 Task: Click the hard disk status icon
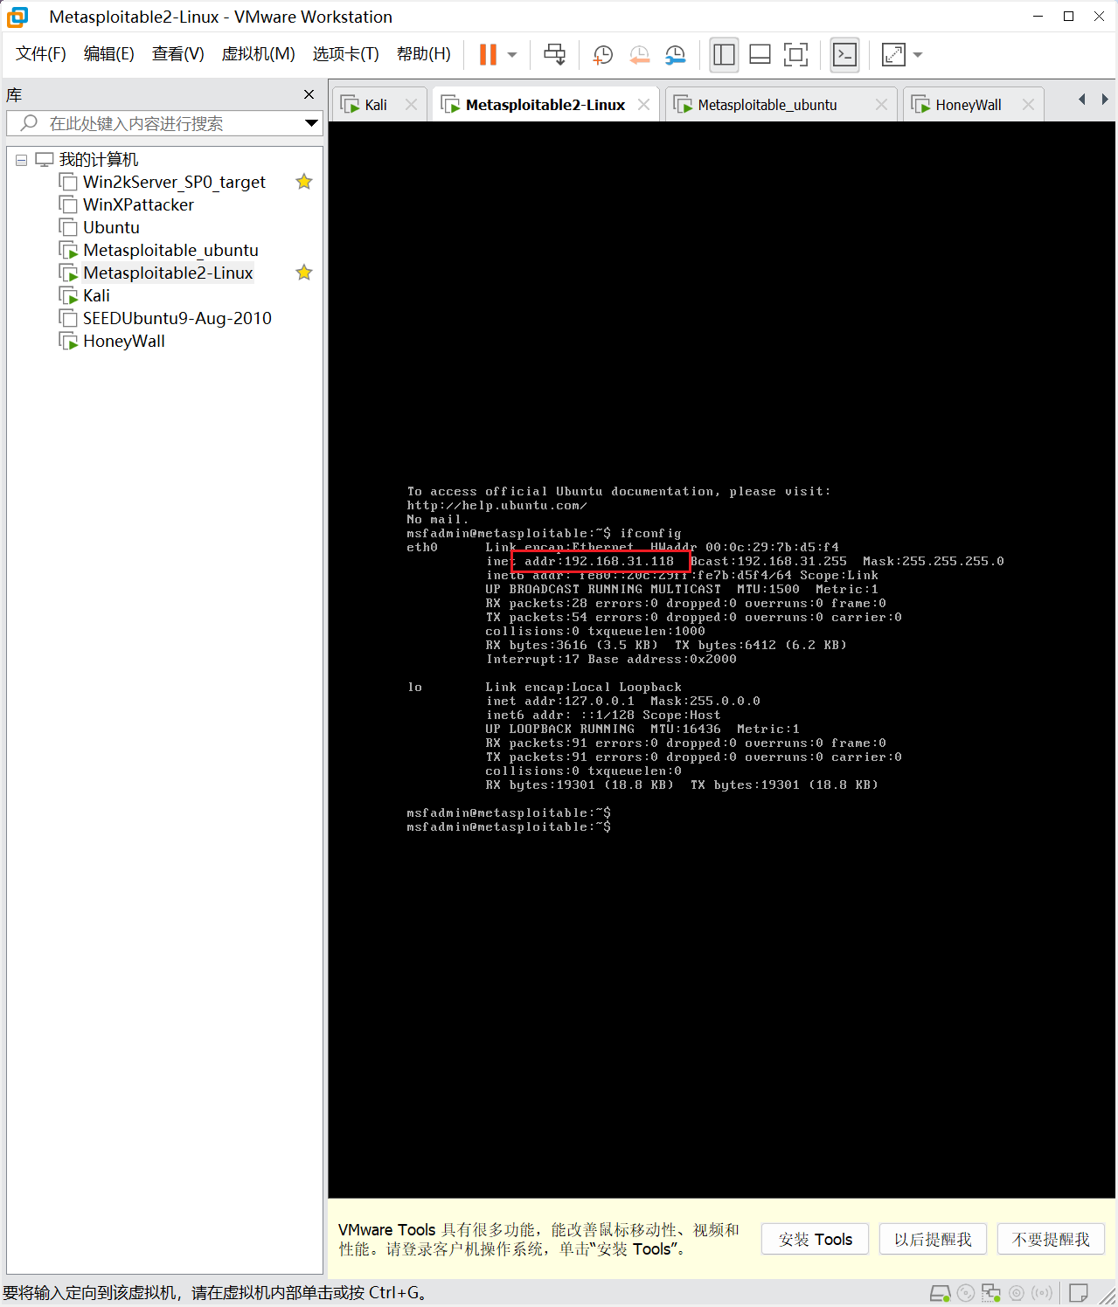click(x=941, y=1293)
